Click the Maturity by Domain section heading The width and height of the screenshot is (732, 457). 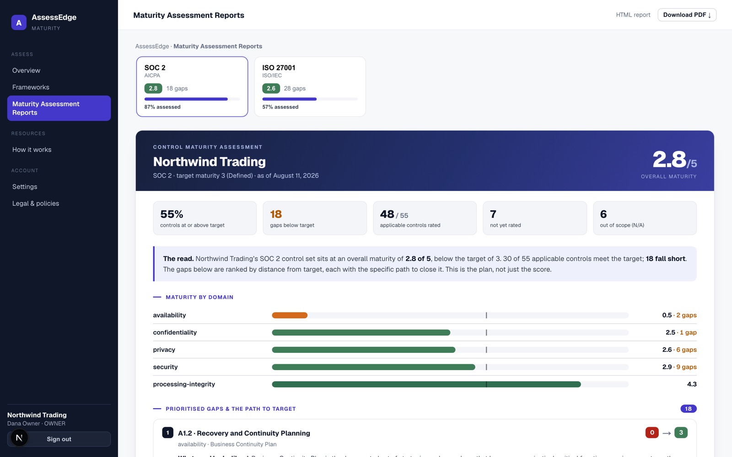[199, 297]
